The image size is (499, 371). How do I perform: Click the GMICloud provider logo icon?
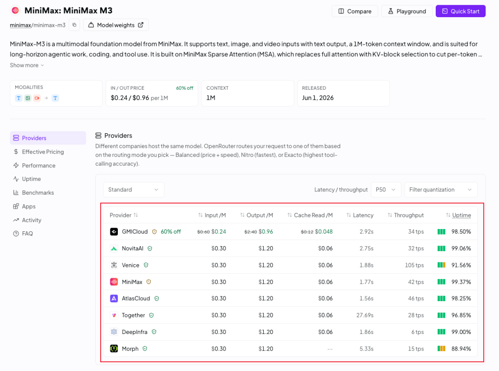pyautogui.click(x=114, y=232)
